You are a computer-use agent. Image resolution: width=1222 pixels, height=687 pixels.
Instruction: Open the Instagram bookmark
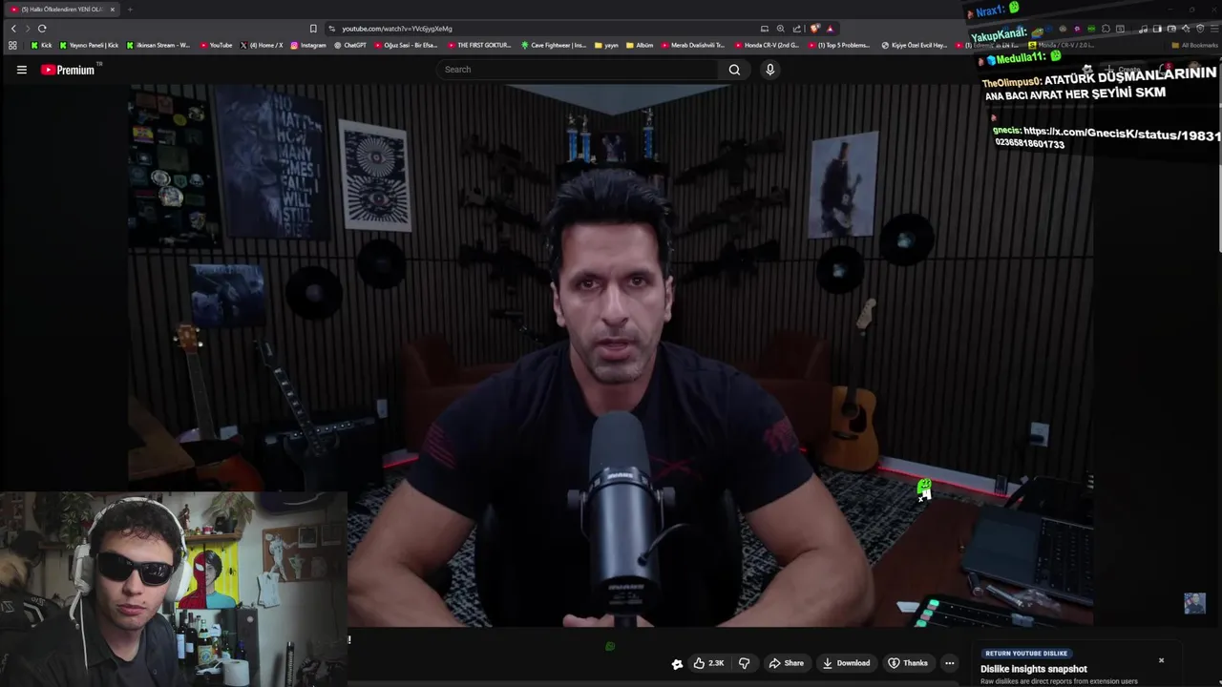click(x=308, y=45)
